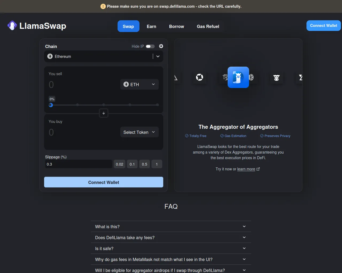Open the ETH sell token selector
The image size is (342, 273).
click(139, 84)
